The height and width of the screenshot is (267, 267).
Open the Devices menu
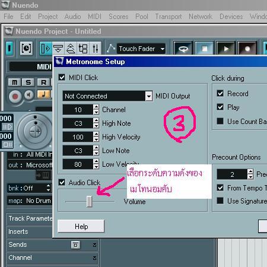(231, 17)
